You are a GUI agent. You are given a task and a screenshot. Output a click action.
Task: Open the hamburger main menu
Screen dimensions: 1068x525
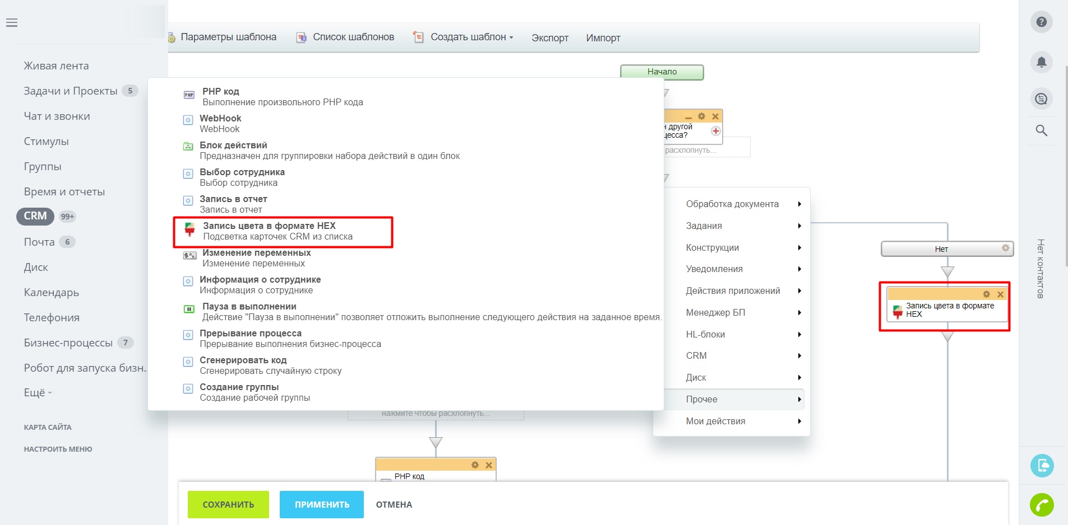point(12,23)
